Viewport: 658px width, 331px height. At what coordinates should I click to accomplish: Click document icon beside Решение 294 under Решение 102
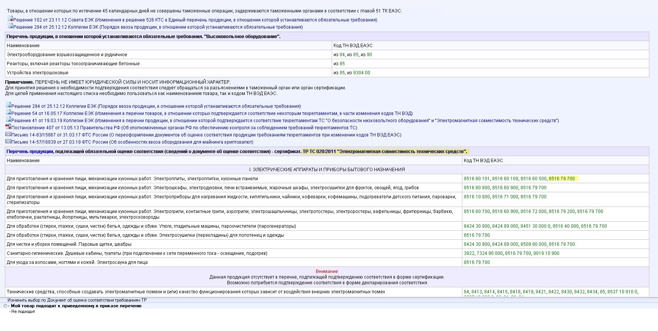(10, 26)
